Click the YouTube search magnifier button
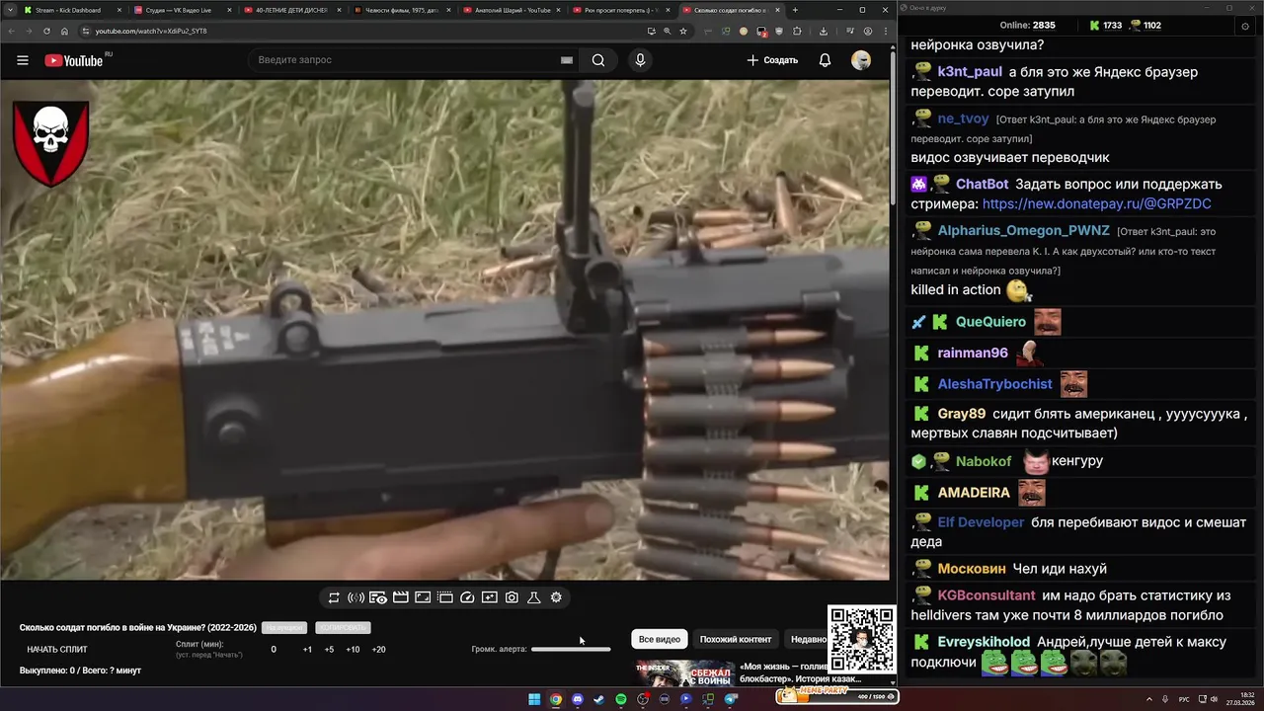The image size is (1264, 711). [598, 60]
